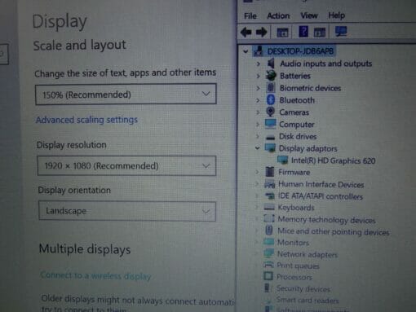This screenshot has width=416, height=312.
Task: Collapse the Display adaptors chevron
Action: [x=257, y=148]
